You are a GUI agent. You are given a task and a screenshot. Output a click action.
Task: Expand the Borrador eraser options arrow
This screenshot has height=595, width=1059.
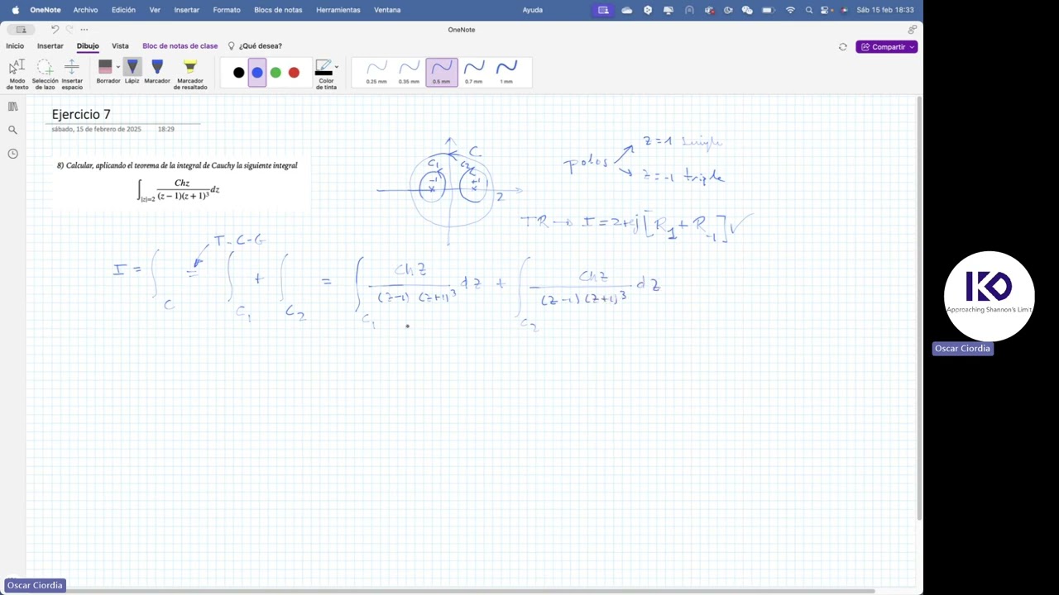click(117, 67)
